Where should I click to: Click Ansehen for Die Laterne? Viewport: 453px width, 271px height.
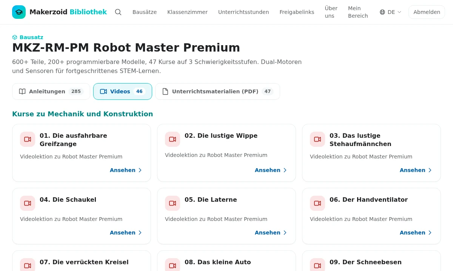271,233
